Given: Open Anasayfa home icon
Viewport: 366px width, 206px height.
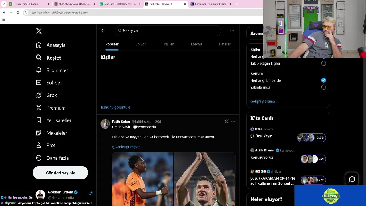Looking at the screenshot, I should (39, 45).
